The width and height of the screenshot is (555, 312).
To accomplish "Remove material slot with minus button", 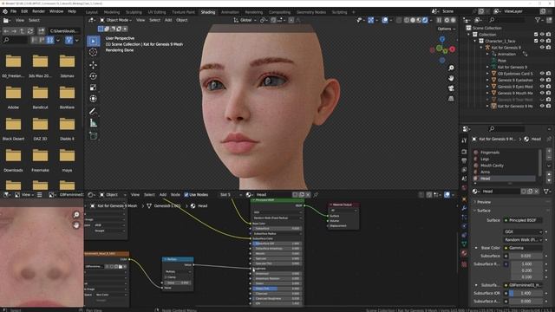I will pyautogui.click(x=549, y=158).
